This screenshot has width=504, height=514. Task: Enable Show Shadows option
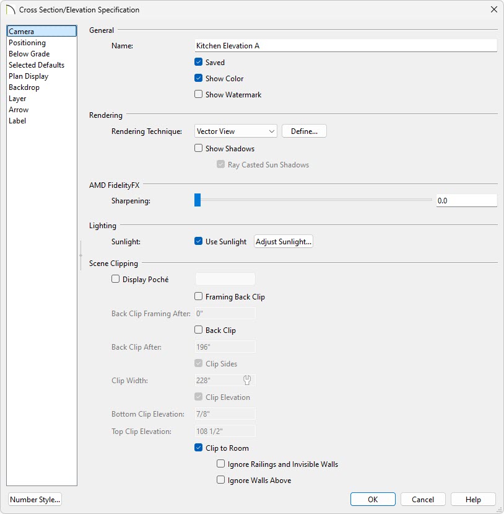pyautogui.click(x=198, y=148)
